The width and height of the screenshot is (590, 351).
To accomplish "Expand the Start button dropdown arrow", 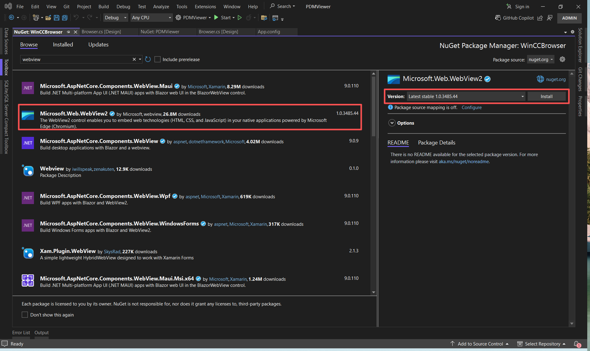I will pos(233,18).
